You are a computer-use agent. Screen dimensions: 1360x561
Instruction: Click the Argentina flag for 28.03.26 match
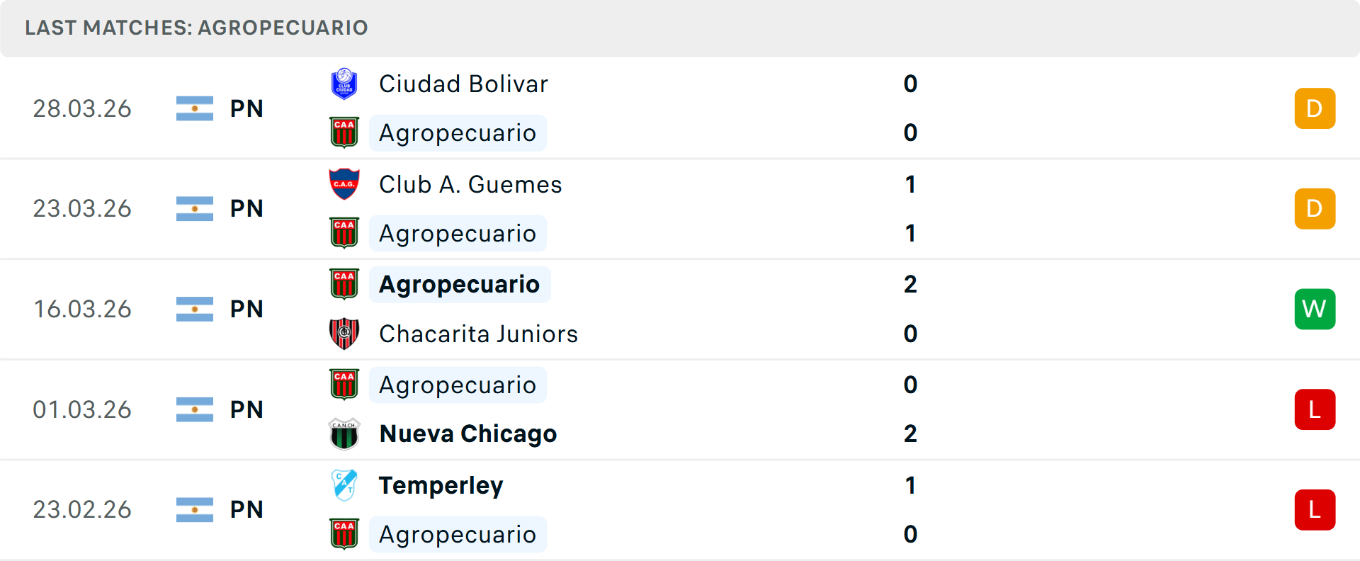(195, 108)
